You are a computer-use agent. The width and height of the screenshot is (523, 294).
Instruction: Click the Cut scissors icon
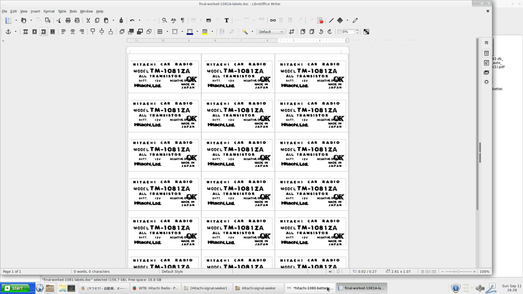click(x=88, y=20)
